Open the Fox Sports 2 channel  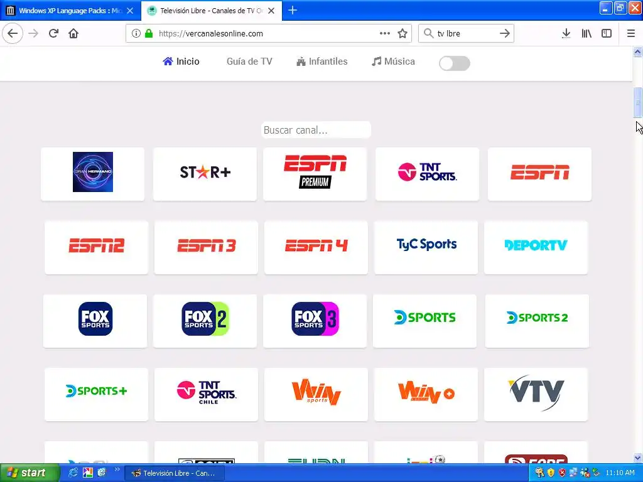click(205, 321)
